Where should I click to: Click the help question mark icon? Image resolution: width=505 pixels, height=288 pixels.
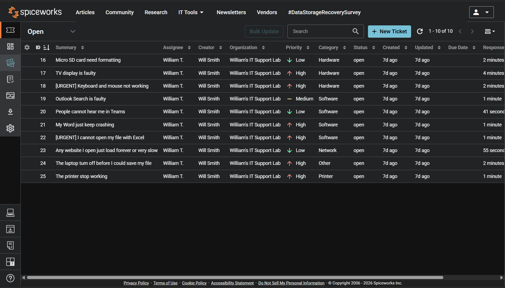tap(10, 278)
